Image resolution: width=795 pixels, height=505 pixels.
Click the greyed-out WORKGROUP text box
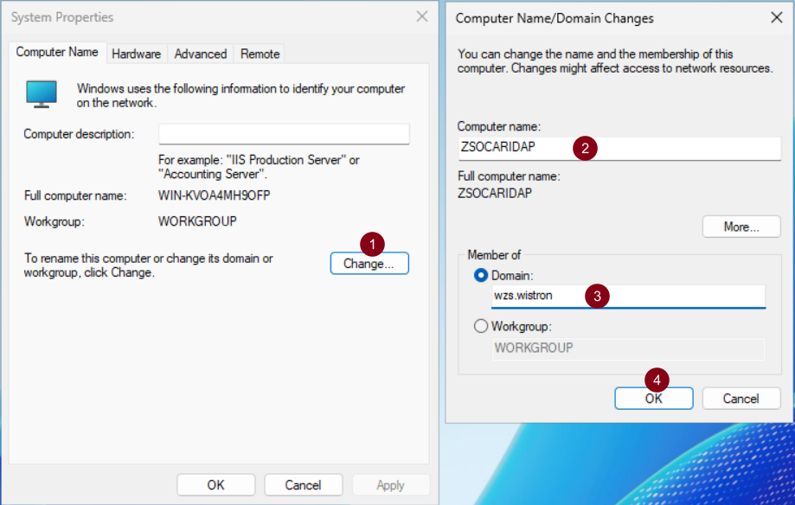point(628,348)
